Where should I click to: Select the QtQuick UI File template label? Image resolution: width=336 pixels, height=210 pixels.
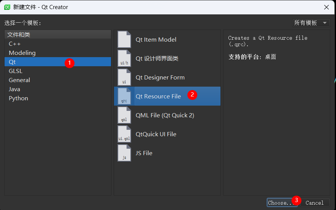156,134
